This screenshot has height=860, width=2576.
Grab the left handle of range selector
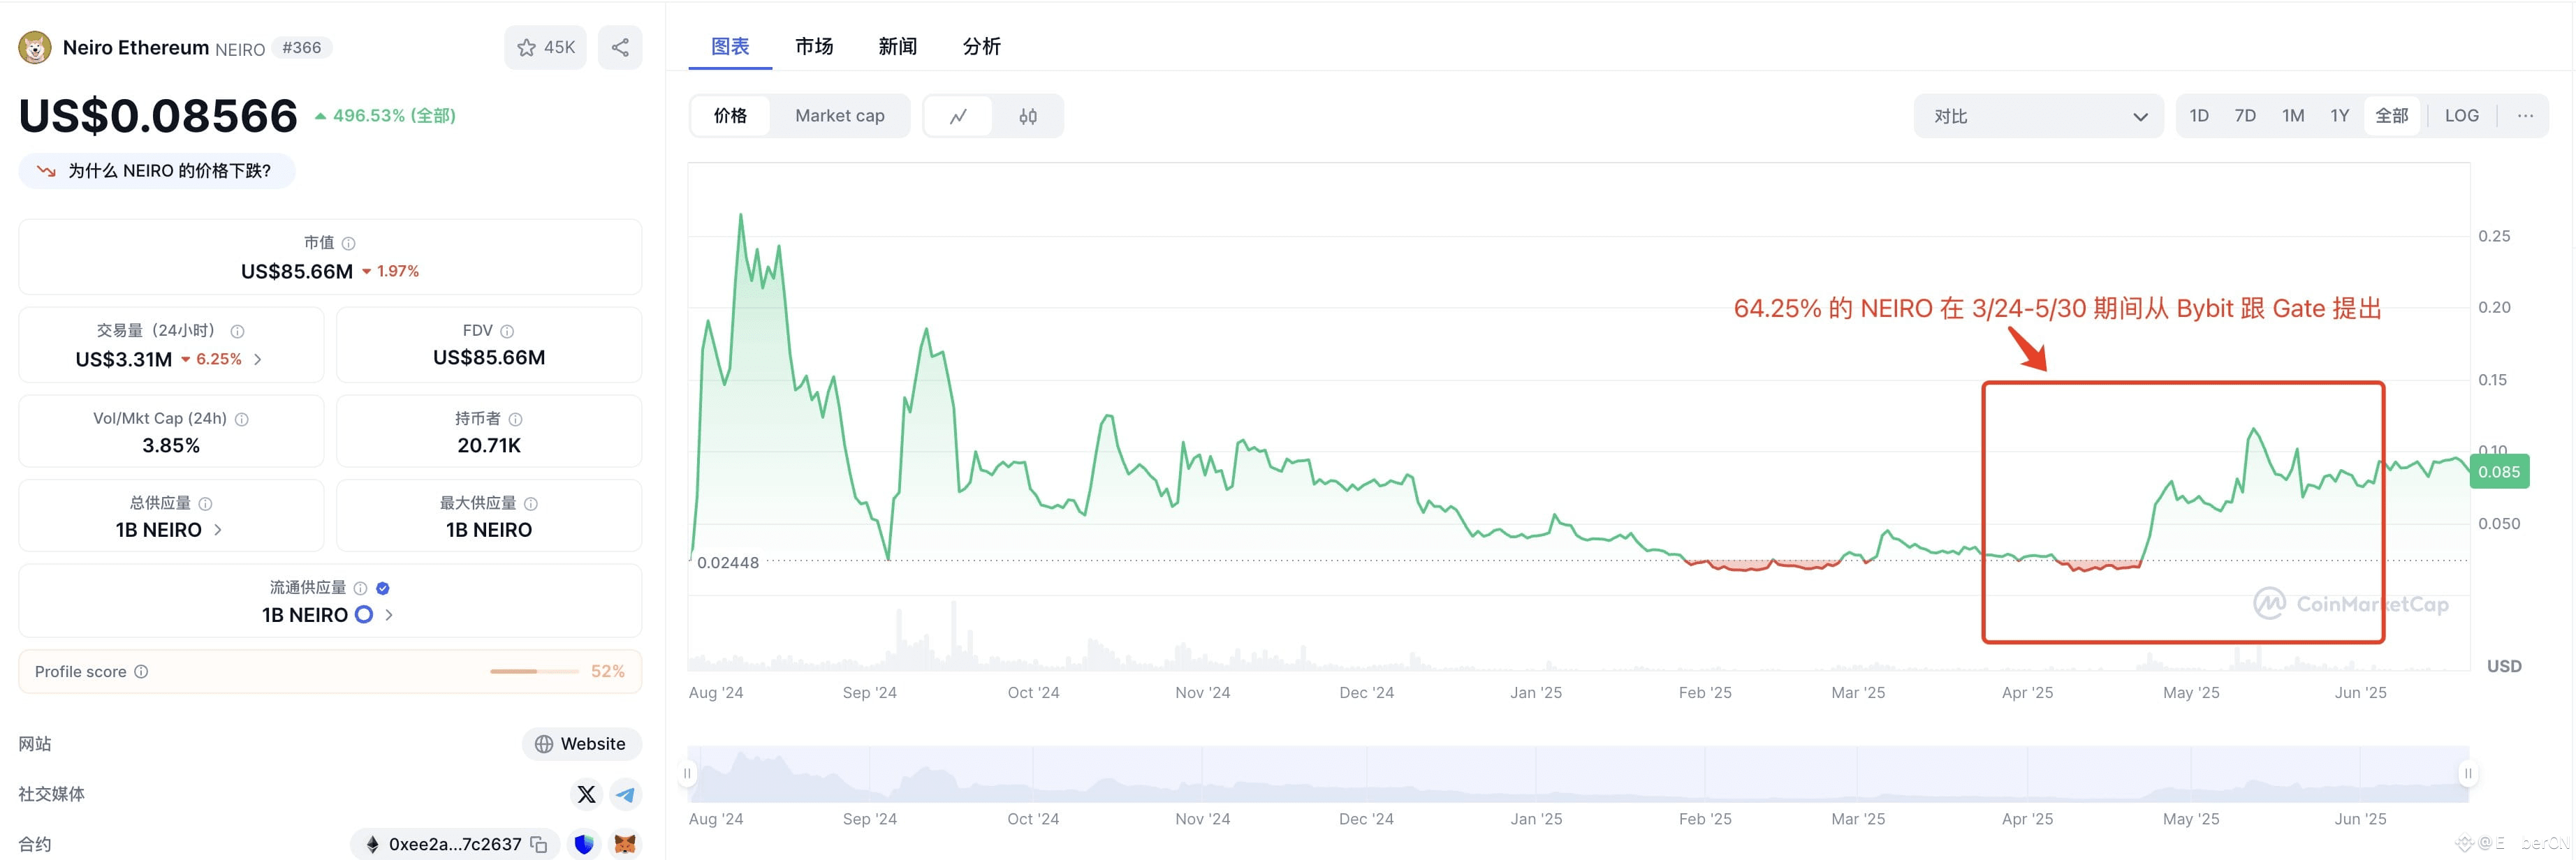[x=687, y=773]
